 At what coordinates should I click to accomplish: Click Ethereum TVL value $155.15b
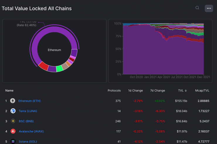click(x=181, y=101)
